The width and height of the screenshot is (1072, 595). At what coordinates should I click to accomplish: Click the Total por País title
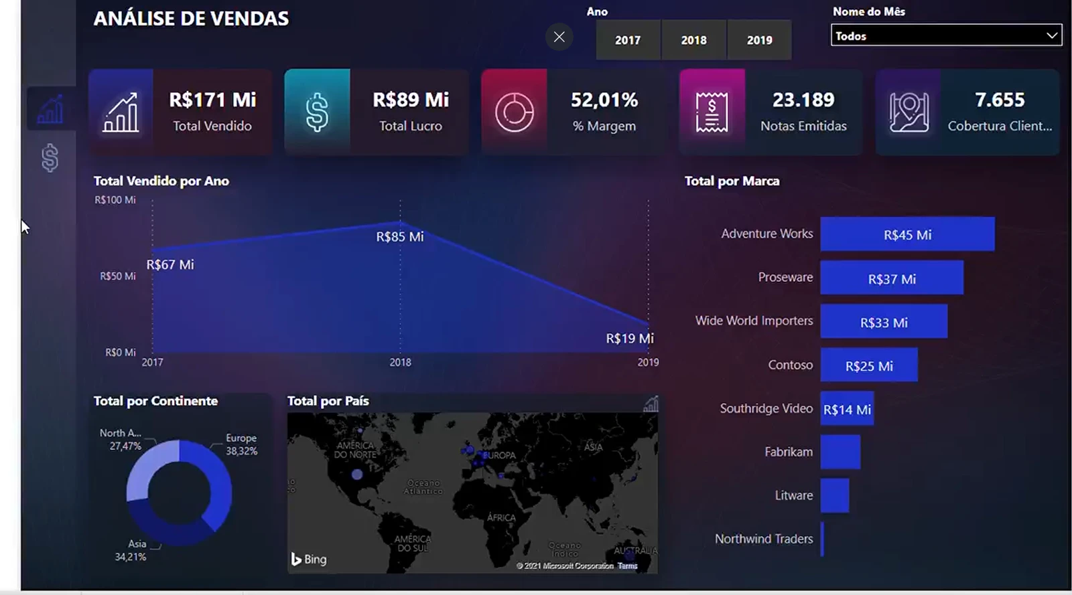(x=328, y=401)
